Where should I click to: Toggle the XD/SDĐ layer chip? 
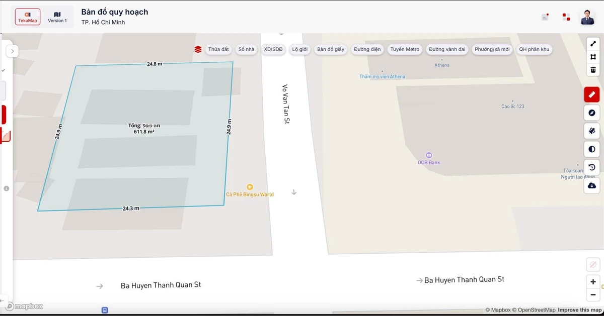pos(274,49)
